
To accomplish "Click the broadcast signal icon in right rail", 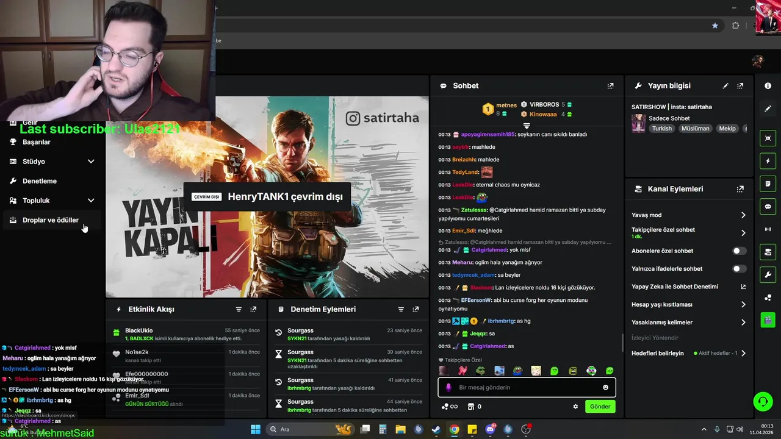I will (x=768, y=229).
